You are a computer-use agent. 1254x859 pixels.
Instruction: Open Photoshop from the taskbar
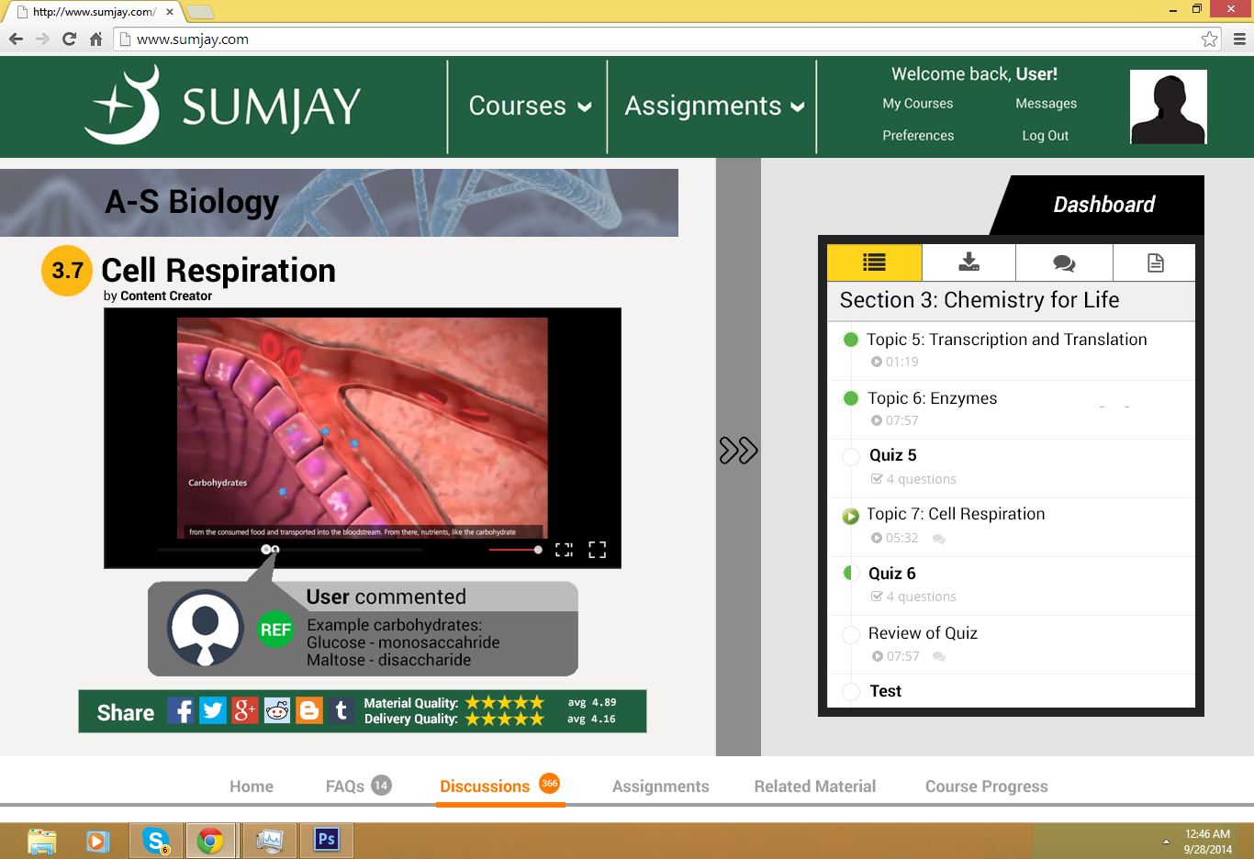pyautogui.click(x=326, y=840)
